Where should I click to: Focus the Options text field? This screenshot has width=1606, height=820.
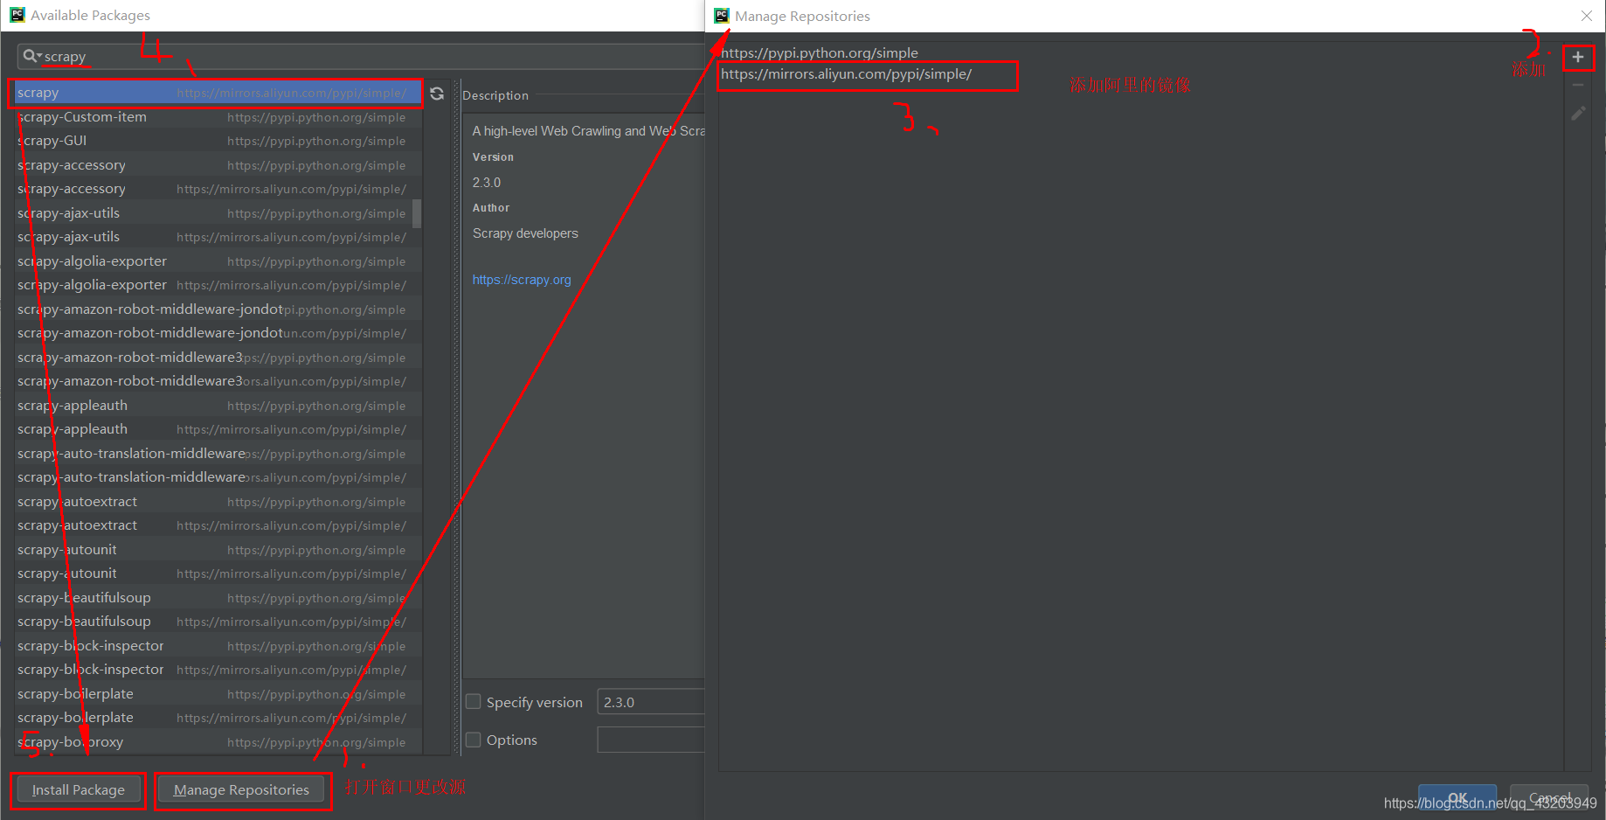pyautogui.click(x=651, y=740)
